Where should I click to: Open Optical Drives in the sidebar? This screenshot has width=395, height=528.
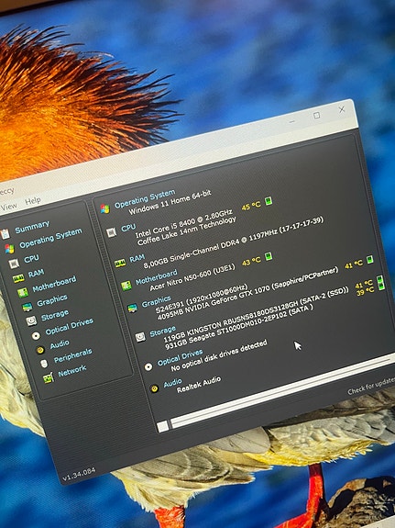[x=70, y=326]
